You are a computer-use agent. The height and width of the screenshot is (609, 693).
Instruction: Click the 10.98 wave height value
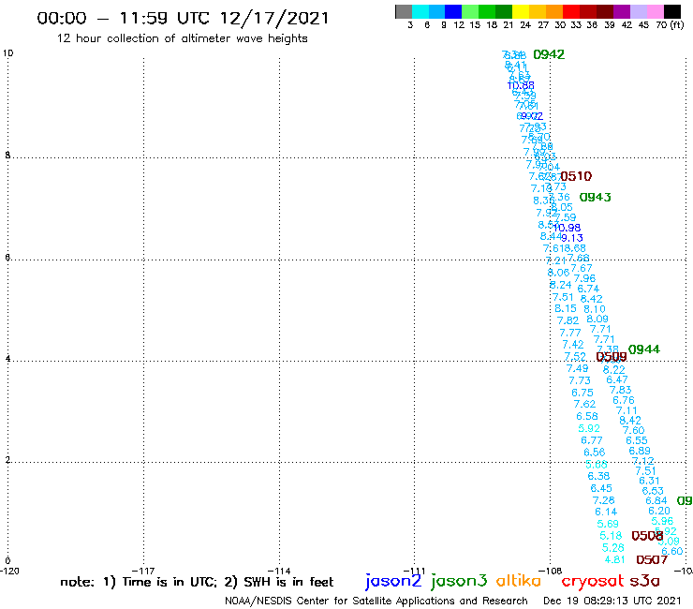pyautogui.click(x=567, y=228)
